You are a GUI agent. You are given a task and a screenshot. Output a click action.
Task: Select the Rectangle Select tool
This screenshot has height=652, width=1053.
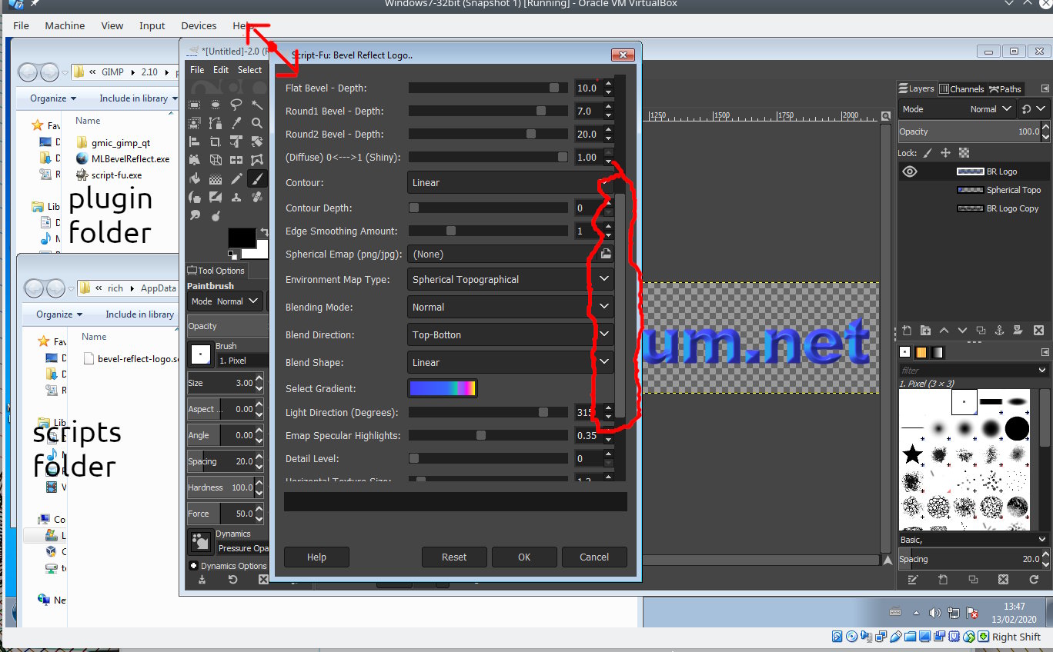pyautogui.click(x=195, y=105)
